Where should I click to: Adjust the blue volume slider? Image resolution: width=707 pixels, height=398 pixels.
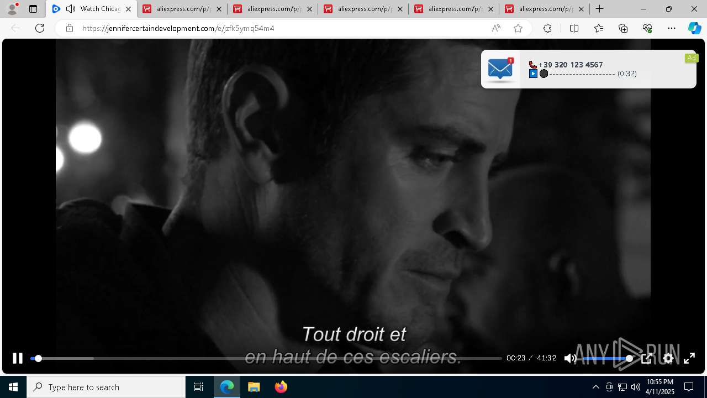tap(606, 358)
